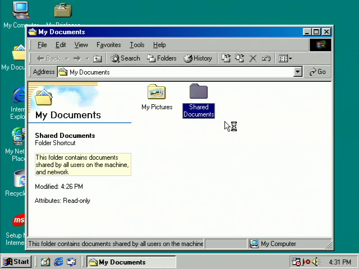359x269 pixels.
Task: Toggle the Folders tree pane
Action: (162, 58)
